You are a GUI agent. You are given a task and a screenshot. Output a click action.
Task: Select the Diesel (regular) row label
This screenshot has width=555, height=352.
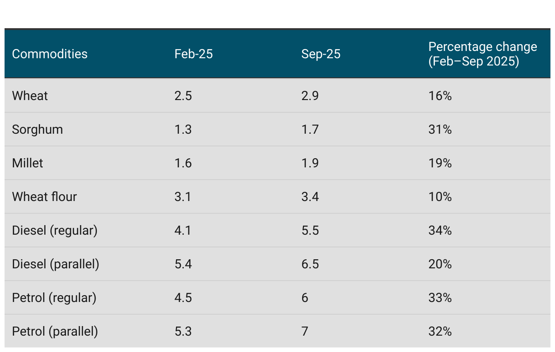point(55,230)
